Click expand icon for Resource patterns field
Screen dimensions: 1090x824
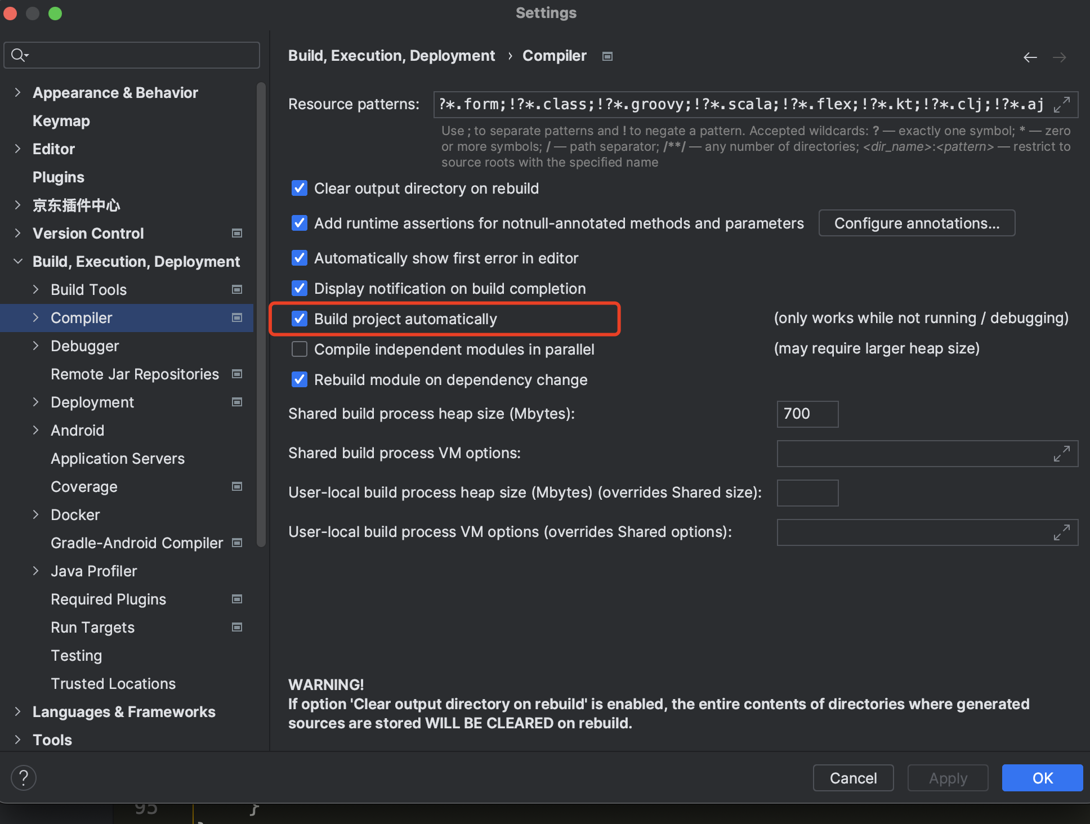coord(1061,105)
